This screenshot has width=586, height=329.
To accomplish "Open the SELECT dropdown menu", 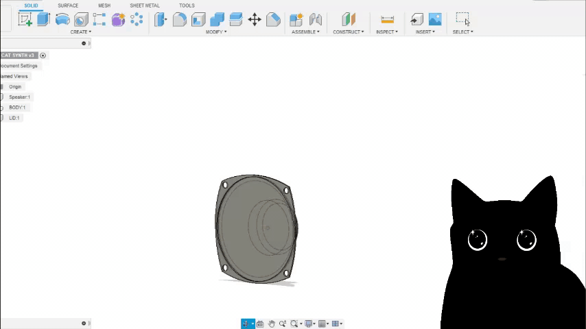I will pyautogui.click(x=462, y=32).
